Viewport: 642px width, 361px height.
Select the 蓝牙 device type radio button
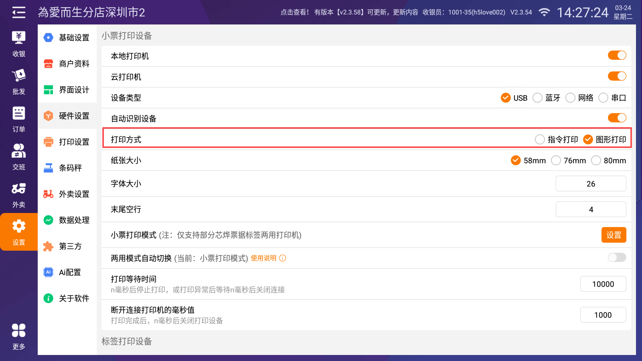538,98
